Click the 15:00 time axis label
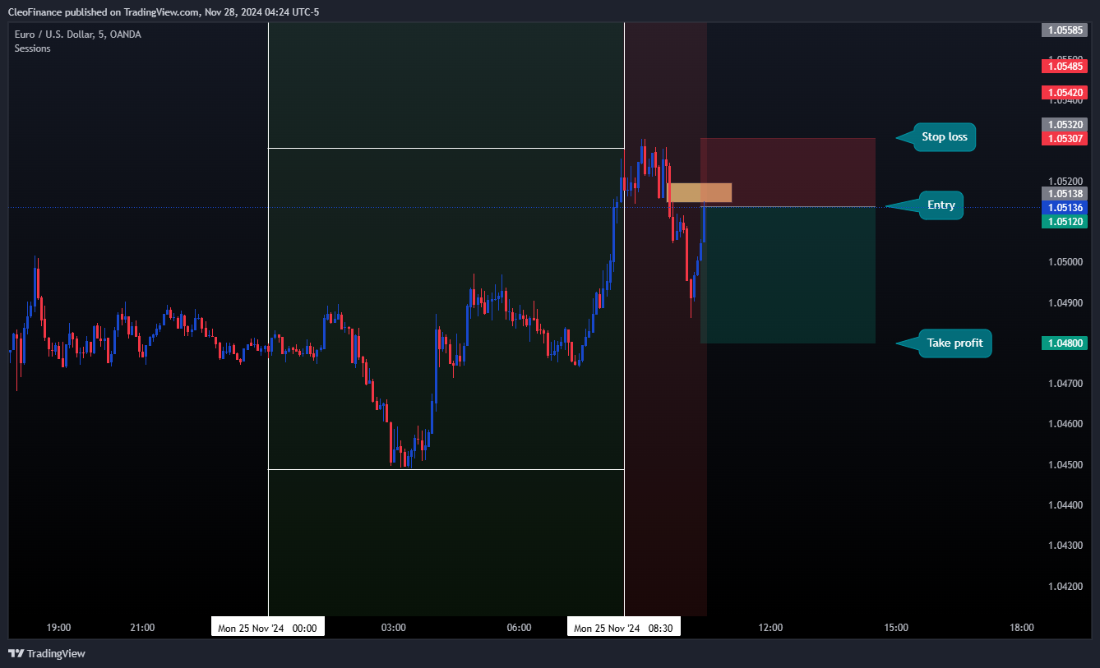Screen dimensions: 1100x668 [x=896, y=628]
